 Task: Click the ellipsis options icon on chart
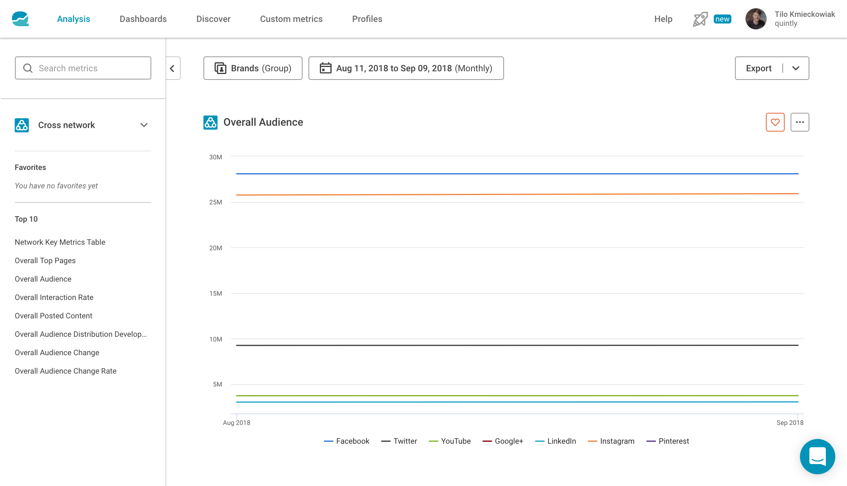tap(800, 122)
